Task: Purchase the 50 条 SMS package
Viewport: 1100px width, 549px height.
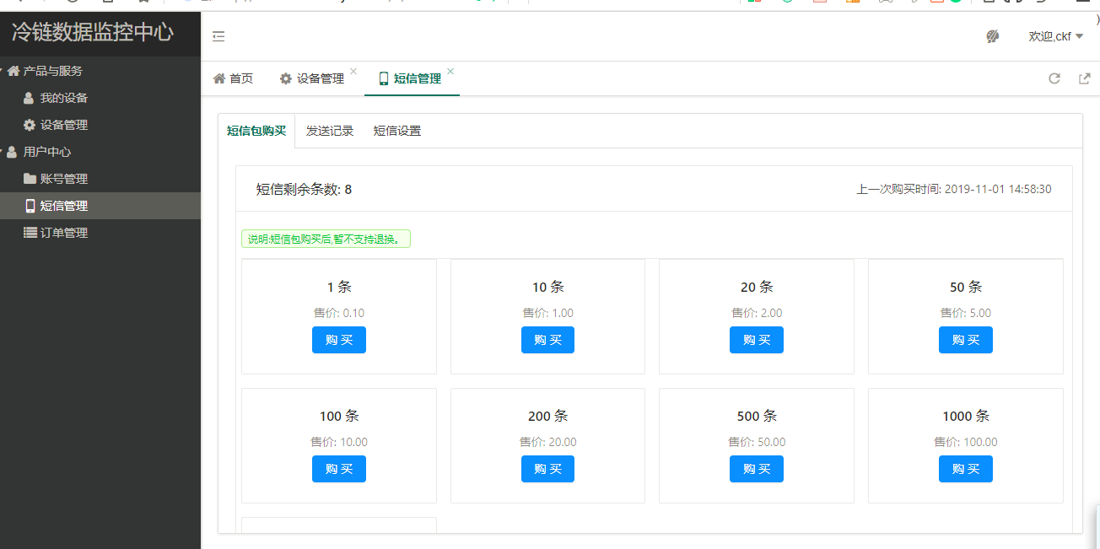Action: (965, 340)
